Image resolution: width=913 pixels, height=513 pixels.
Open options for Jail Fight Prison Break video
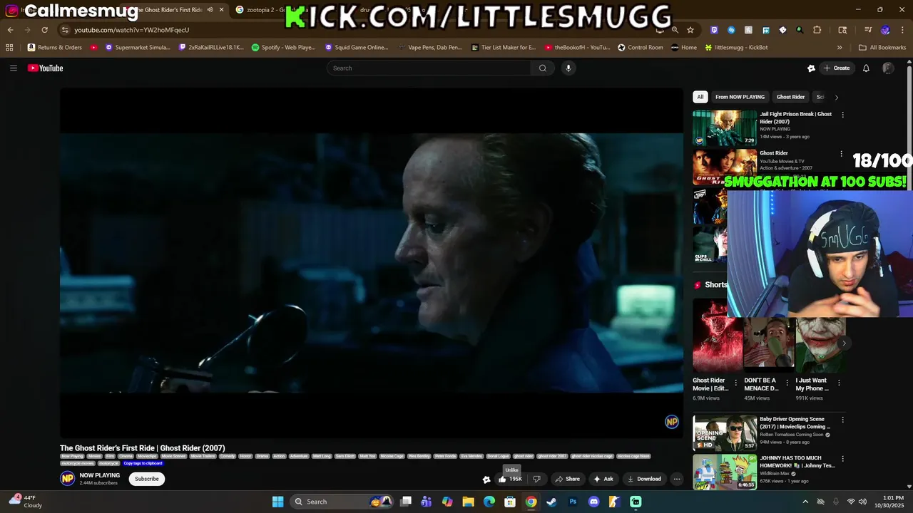[x=842, y=115]
